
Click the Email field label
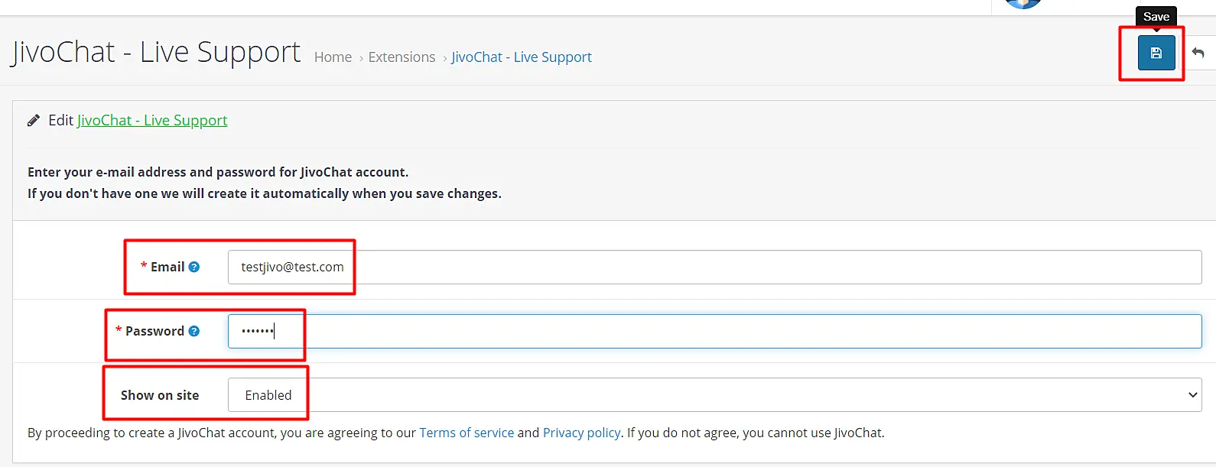click(x=167, y=267)
